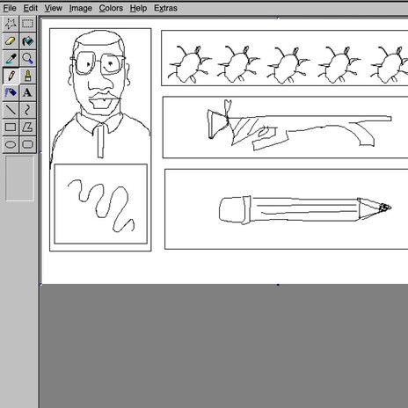Open the Image menu
Screen dimensions: 408x408
click(x=81, y=8)
